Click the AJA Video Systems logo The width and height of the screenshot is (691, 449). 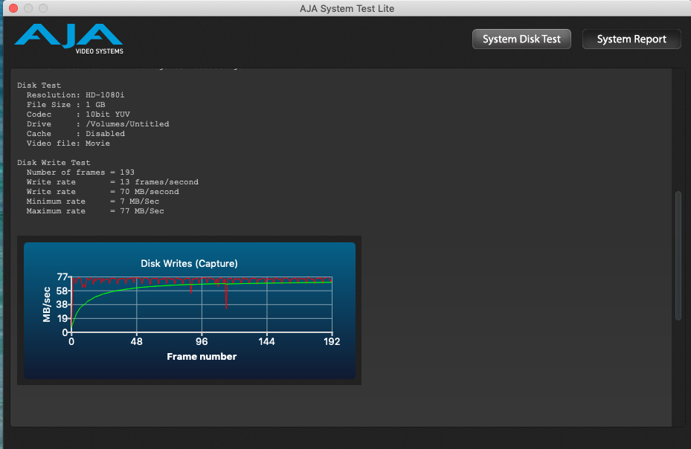(x=68, y=39)
